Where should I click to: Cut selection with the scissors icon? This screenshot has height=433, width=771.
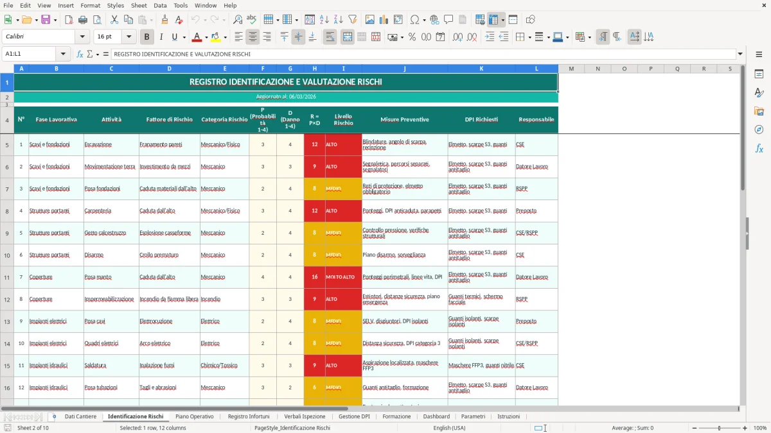tap(114, 20)
